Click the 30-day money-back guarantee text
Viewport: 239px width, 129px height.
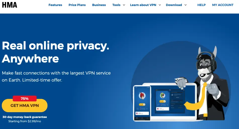pos(25,117)
